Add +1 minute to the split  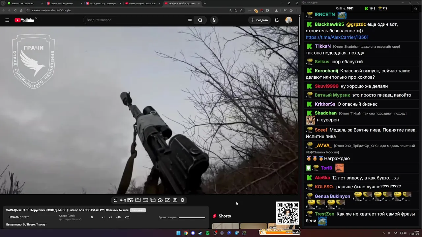click(103, 217)
